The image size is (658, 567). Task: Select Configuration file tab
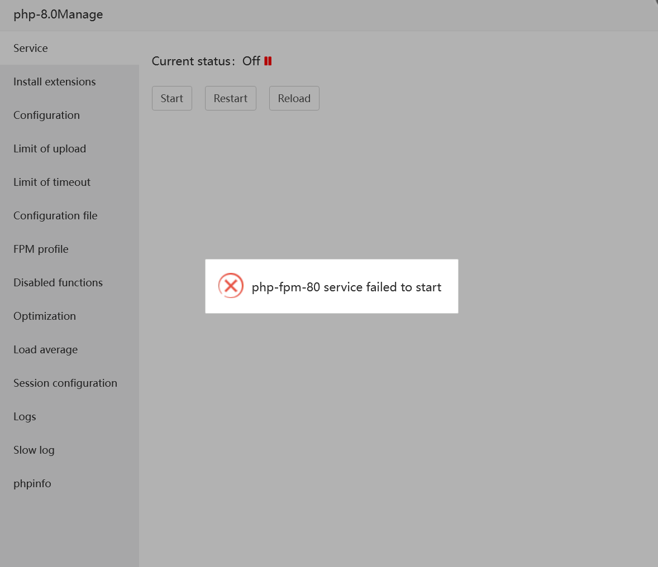pyautogui.click(x=69, y=215)
